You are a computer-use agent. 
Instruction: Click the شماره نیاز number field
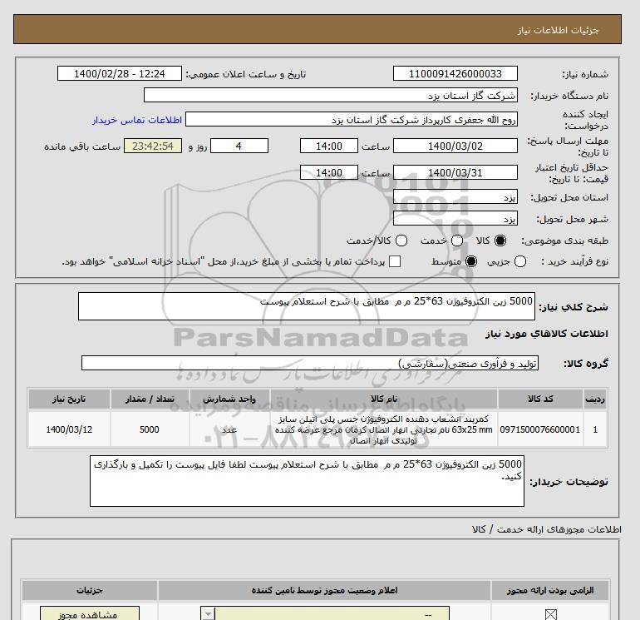[455, 73]
